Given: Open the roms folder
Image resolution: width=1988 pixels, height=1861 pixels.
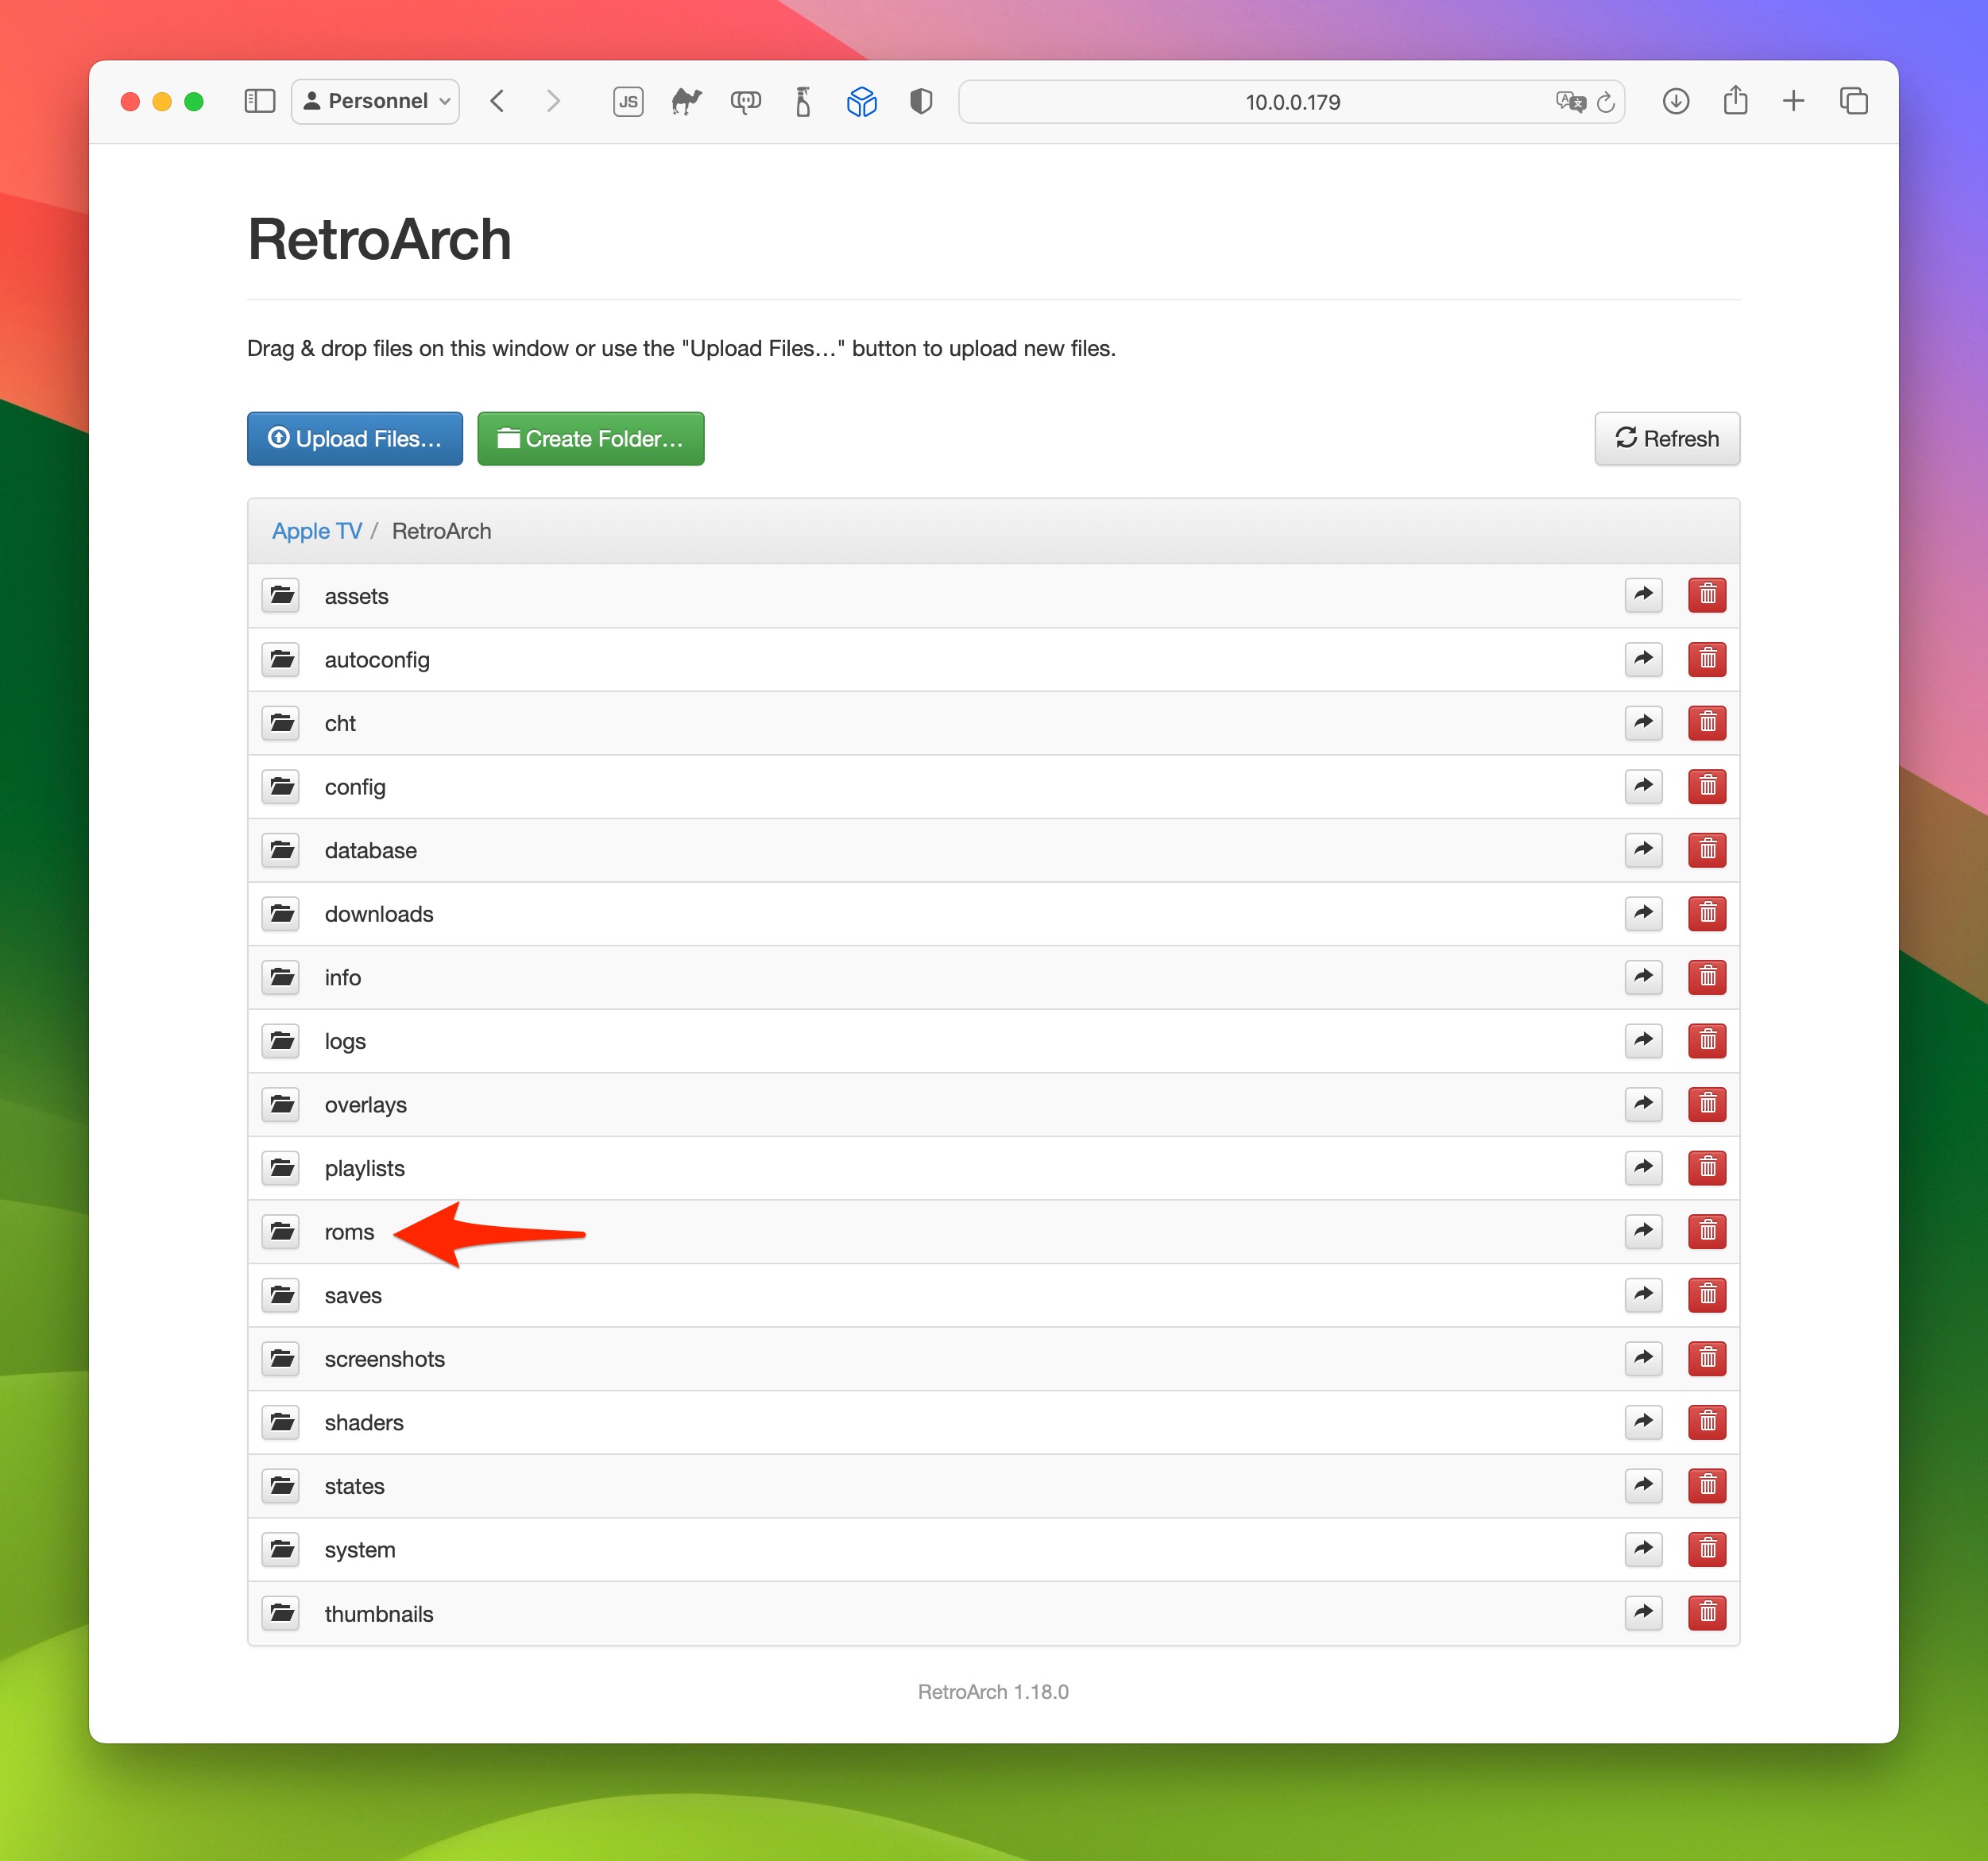Looking at the screenshot, I should pos(348,1229).
